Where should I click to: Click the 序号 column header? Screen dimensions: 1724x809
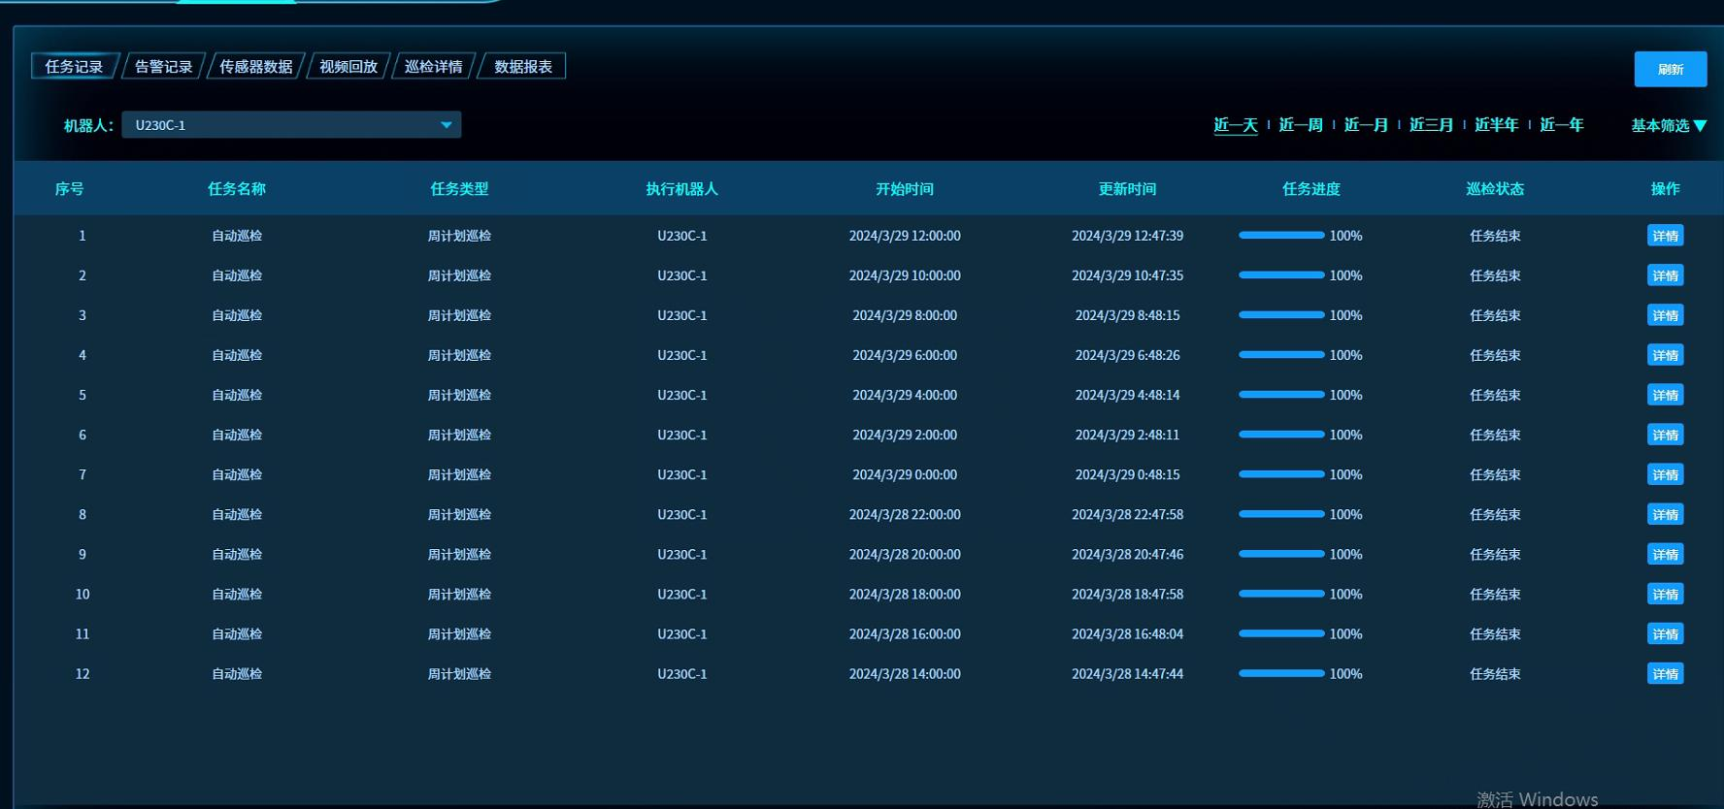click(69, 188)
